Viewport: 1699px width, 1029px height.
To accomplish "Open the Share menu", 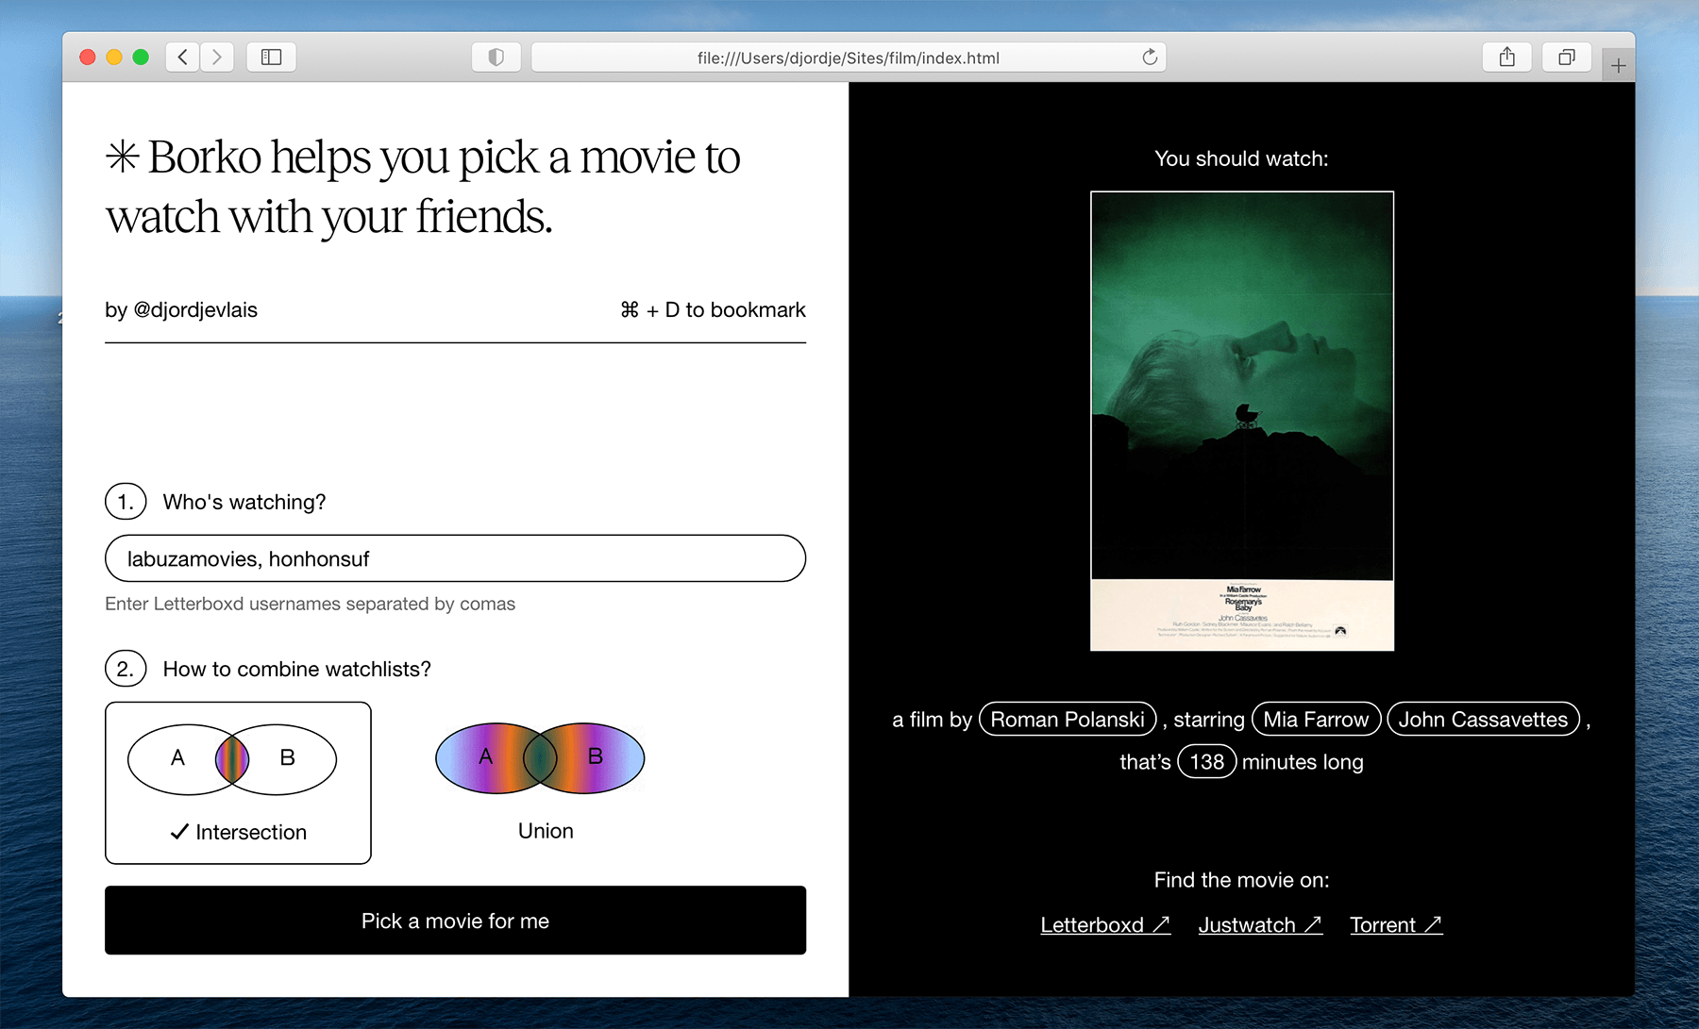I will tap(1506, 57).
